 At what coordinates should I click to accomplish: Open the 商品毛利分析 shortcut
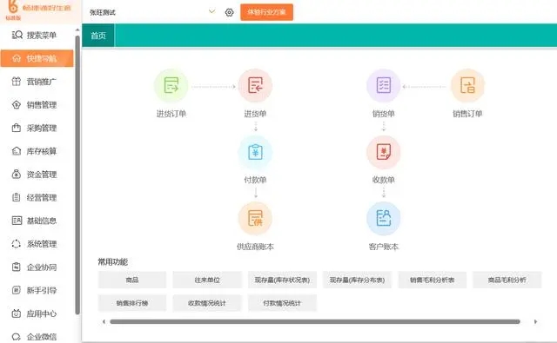(x=507, y=280)
